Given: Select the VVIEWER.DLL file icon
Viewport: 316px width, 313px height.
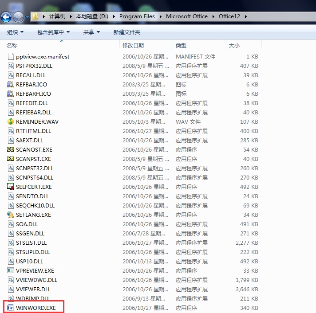Looking at the screenshot, I should click(11, 289).
